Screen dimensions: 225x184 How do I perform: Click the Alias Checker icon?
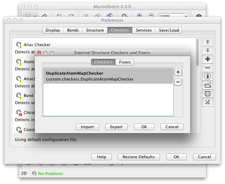(x=19, y=45)
